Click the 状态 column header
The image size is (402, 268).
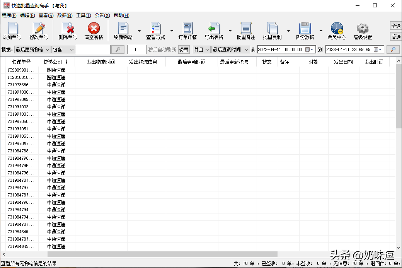[267, 62]
